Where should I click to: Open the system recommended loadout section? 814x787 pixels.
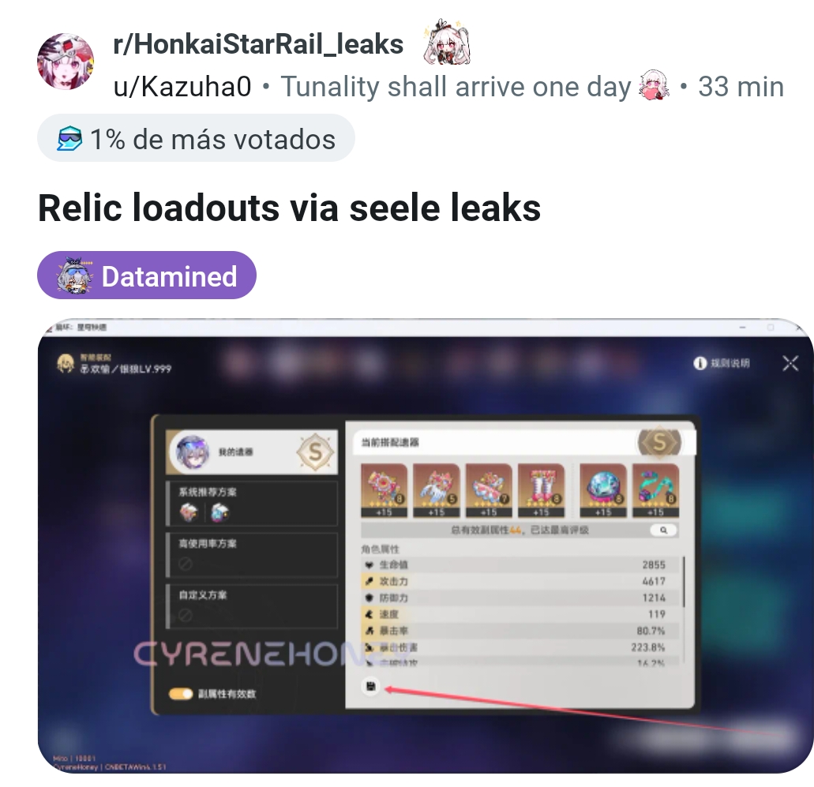[x=252, y=504]
